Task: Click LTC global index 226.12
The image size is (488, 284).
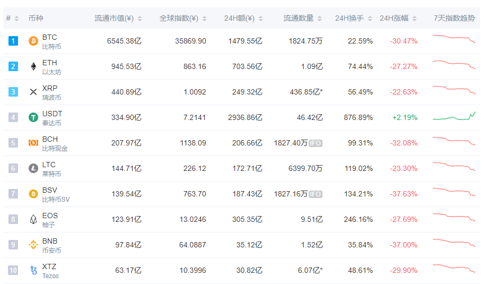Action: click(x=195, y=169)
